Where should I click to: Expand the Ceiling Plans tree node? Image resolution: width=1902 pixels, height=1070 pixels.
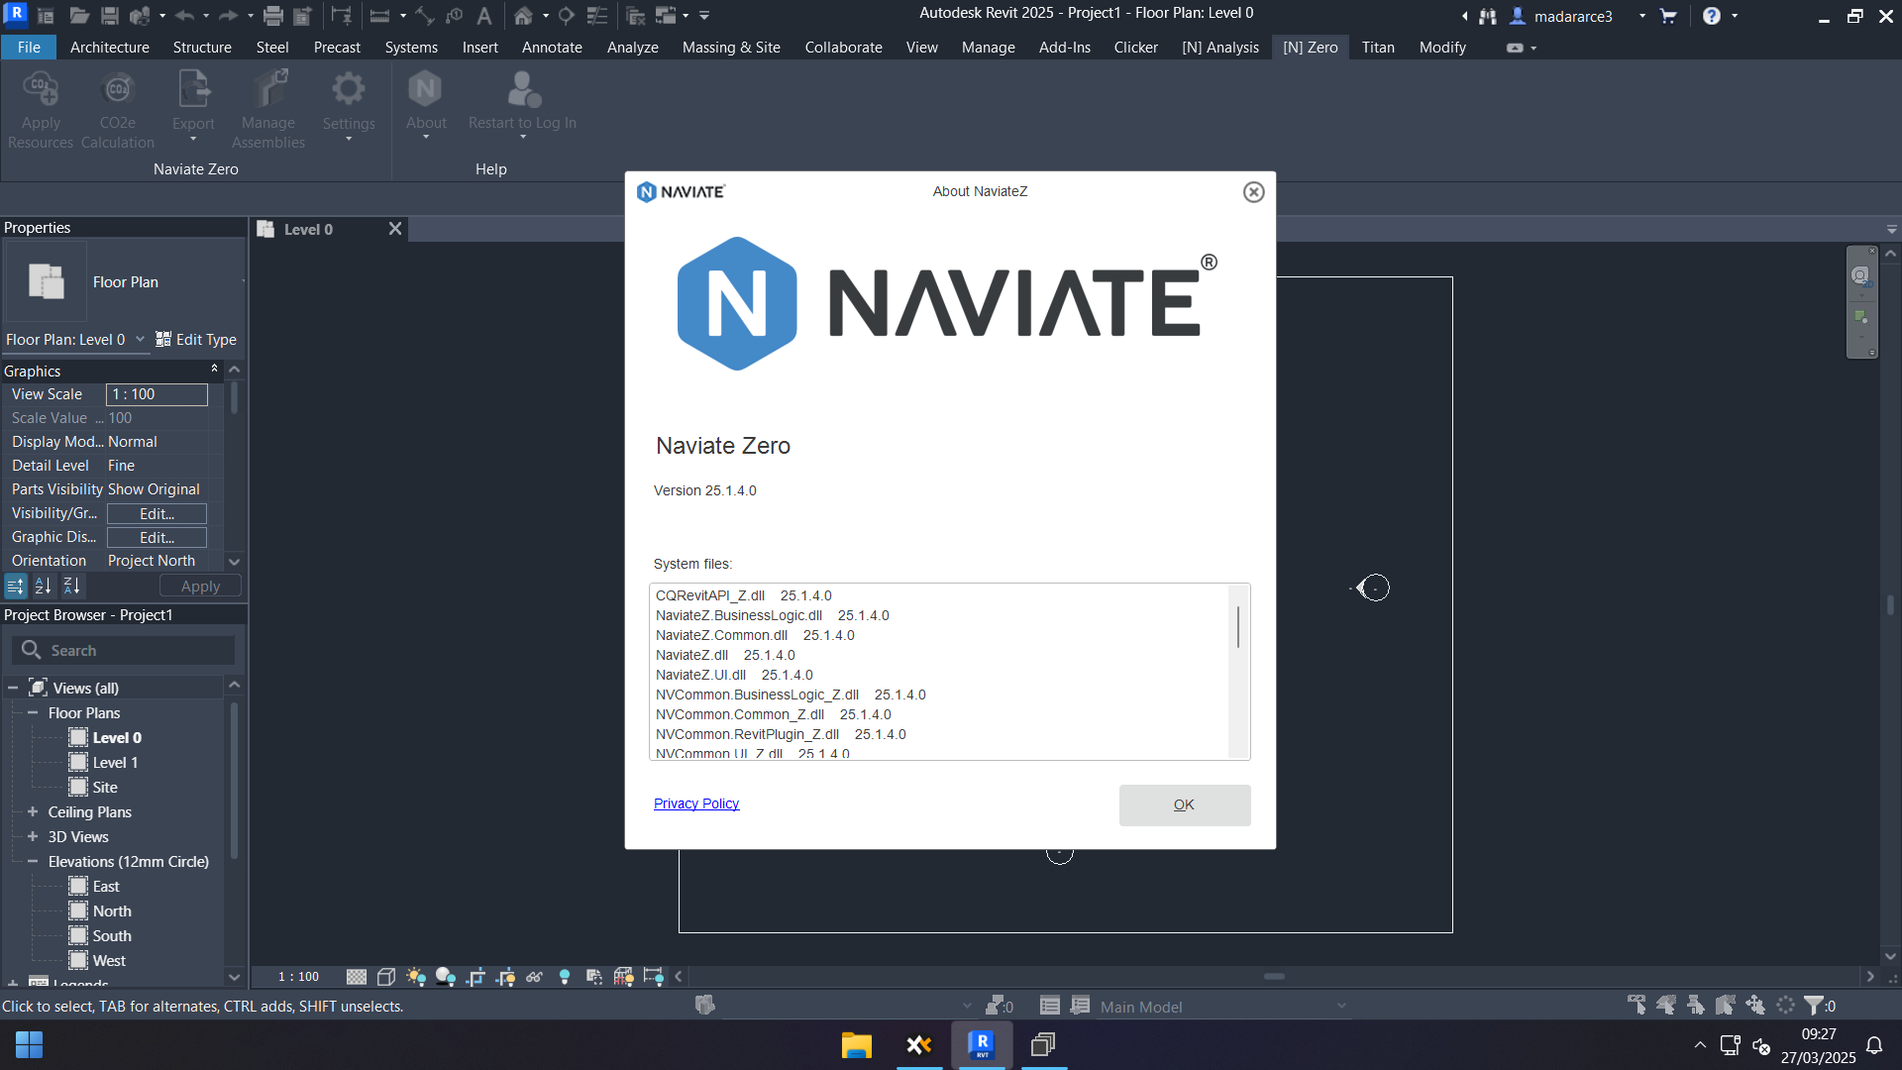click(x=33, y=811)
